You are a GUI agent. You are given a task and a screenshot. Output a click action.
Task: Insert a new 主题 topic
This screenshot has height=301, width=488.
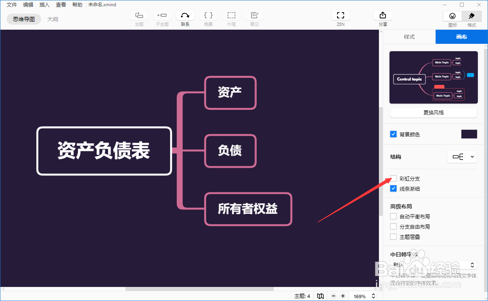click(139, 16)
